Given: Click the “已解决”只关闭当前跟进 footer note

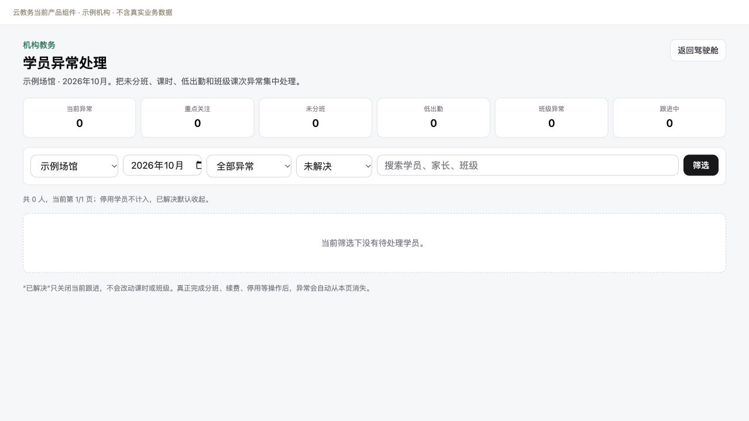Looking at the screenshot, I should [197, 288].
